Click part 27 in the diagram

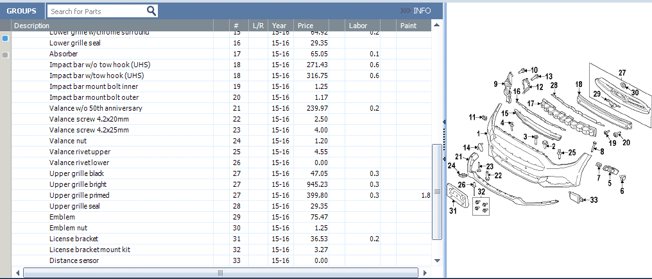click(x=622, y=73)
